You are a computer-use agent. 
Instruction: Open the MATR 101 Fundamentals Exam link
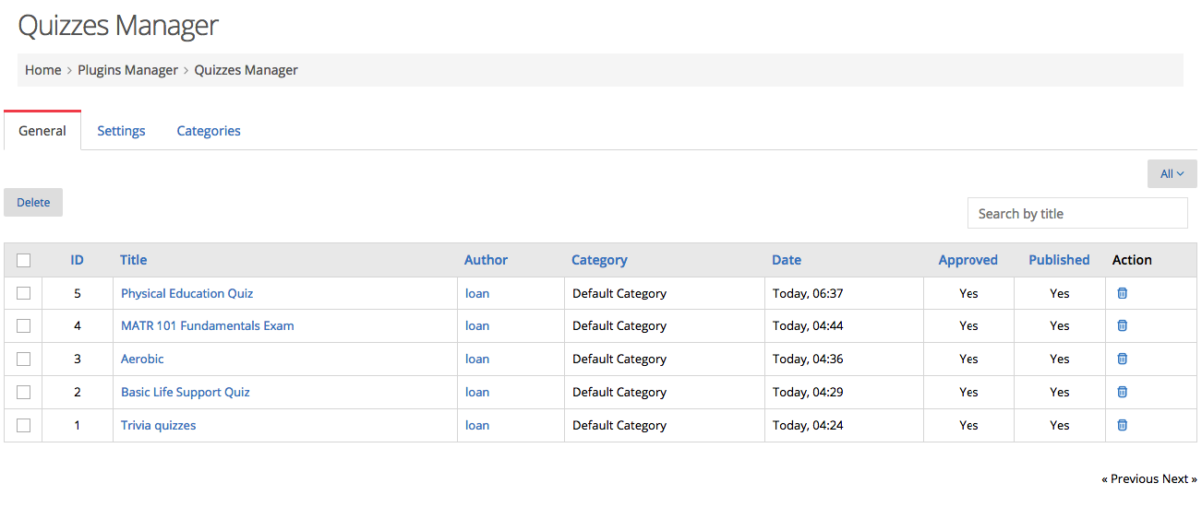click(208, 325)
